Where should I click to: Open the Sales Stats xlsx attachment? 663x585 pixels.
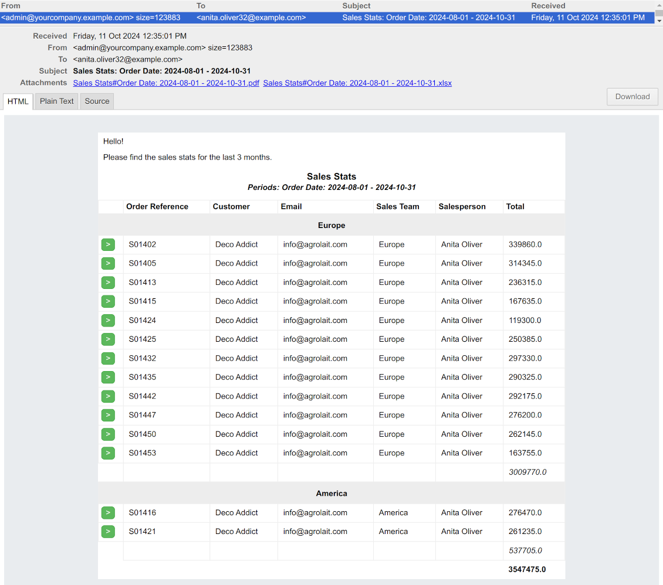357,83
